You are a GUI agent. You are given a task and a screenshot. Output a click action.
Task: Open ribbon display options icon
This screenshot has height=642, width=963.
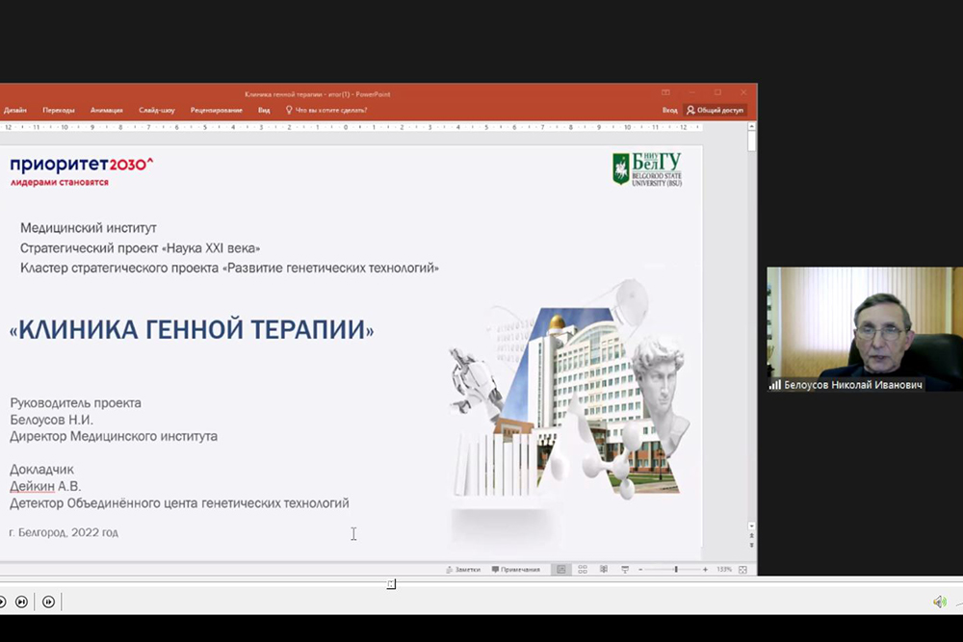click(665, 93)
